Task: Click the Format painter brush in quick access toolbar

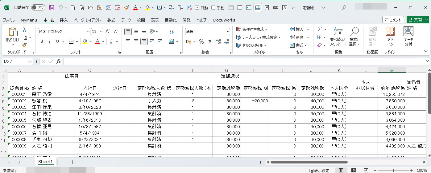Action: click(126, 8)
